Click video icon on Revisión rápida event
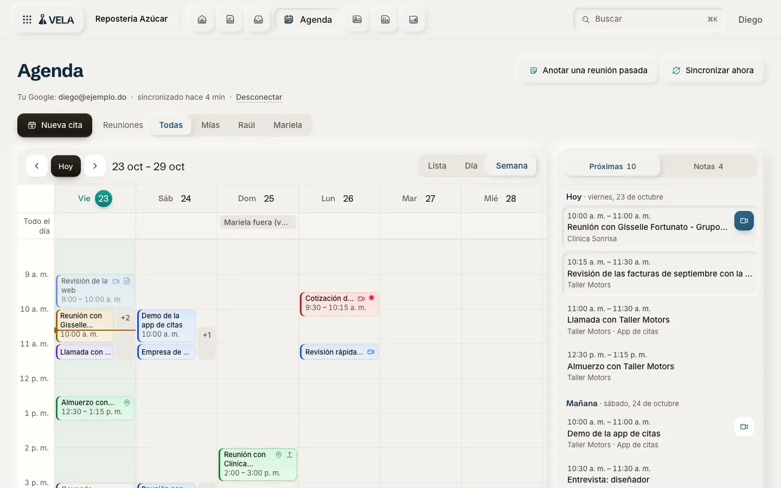The width and height of the screenshot is (781, 488). click(371, 352)
